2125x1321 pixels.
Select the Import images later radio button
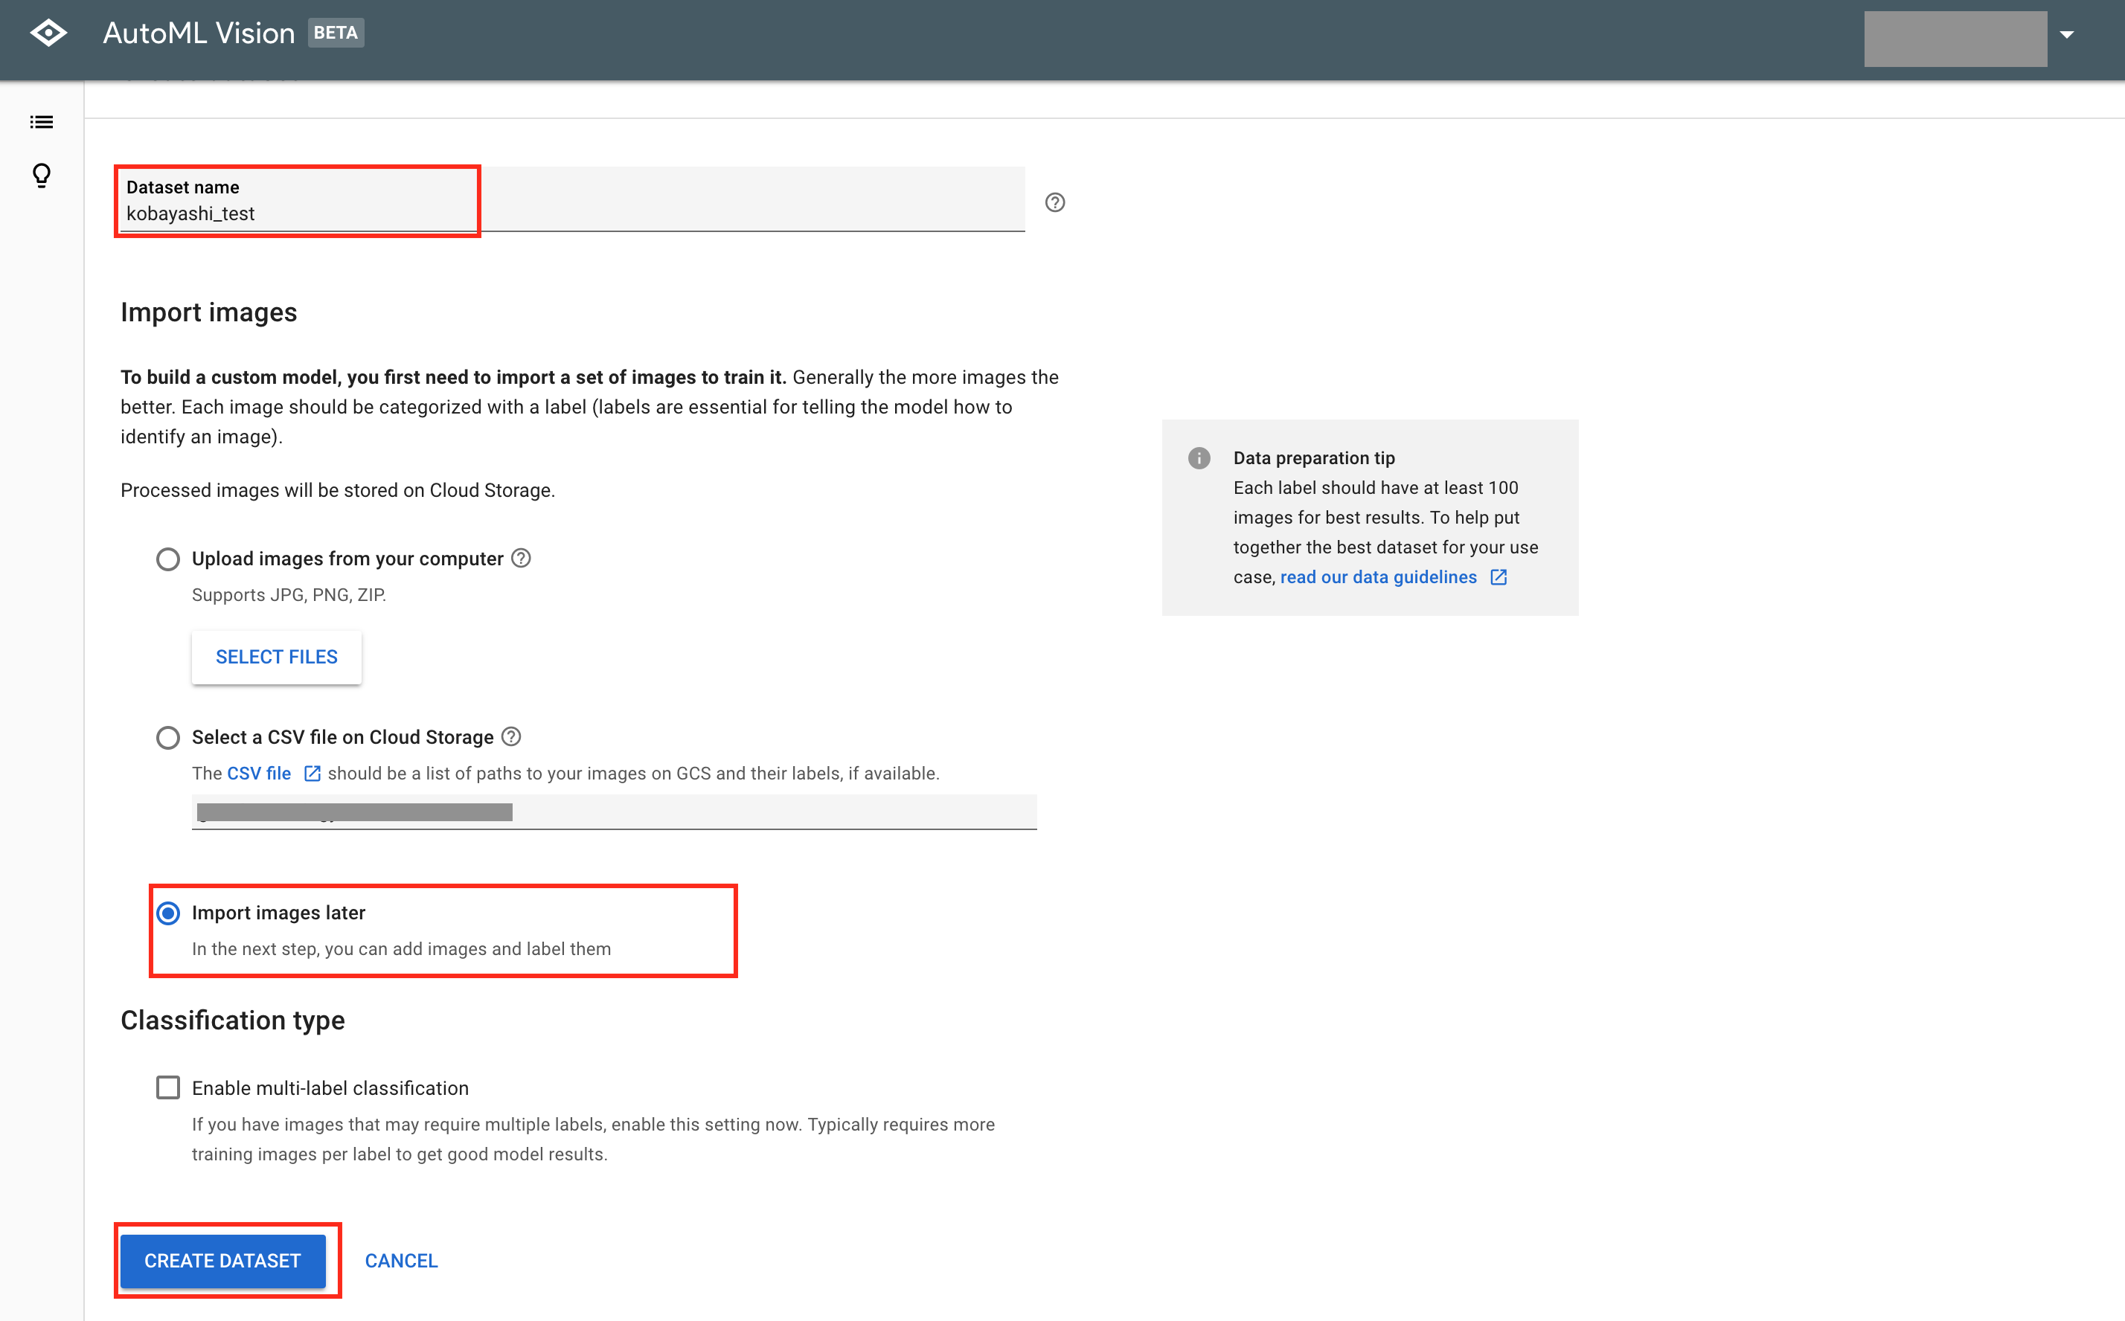coord(167,913)
